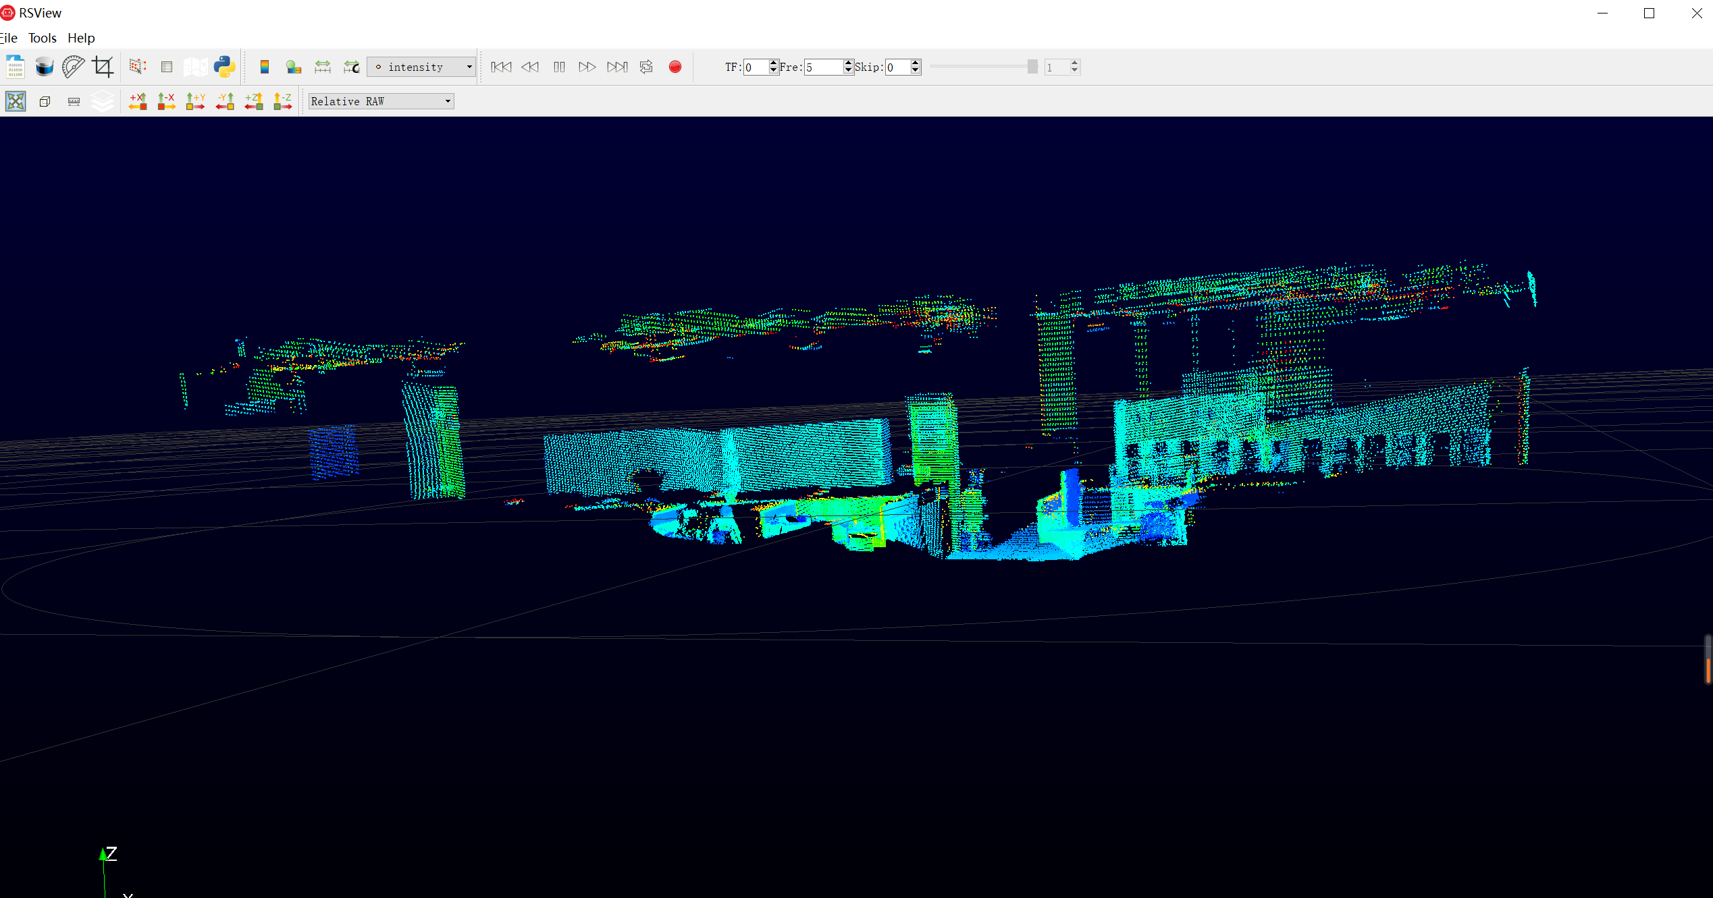Toggle the spreadsheet view icon

pyautogui.click(x=167, y=67)
